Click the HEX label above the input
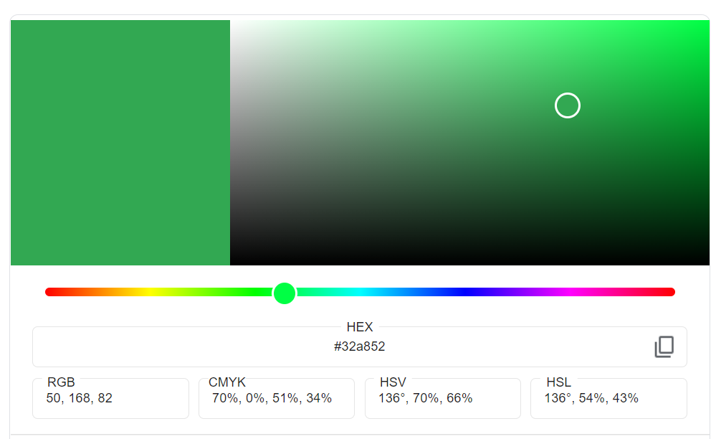 pyautogui.click(x=360, y=327)
